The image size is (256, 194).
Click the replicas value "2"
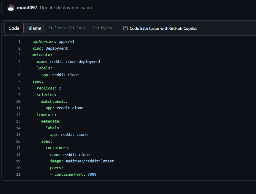pyautogui.click(x=60, y=88)
